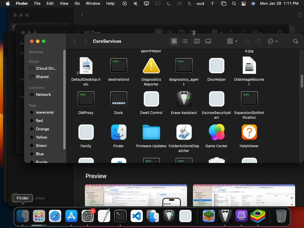
Task: Open the Game Center app
Action: pyautogui.click(x=216, y=132)
